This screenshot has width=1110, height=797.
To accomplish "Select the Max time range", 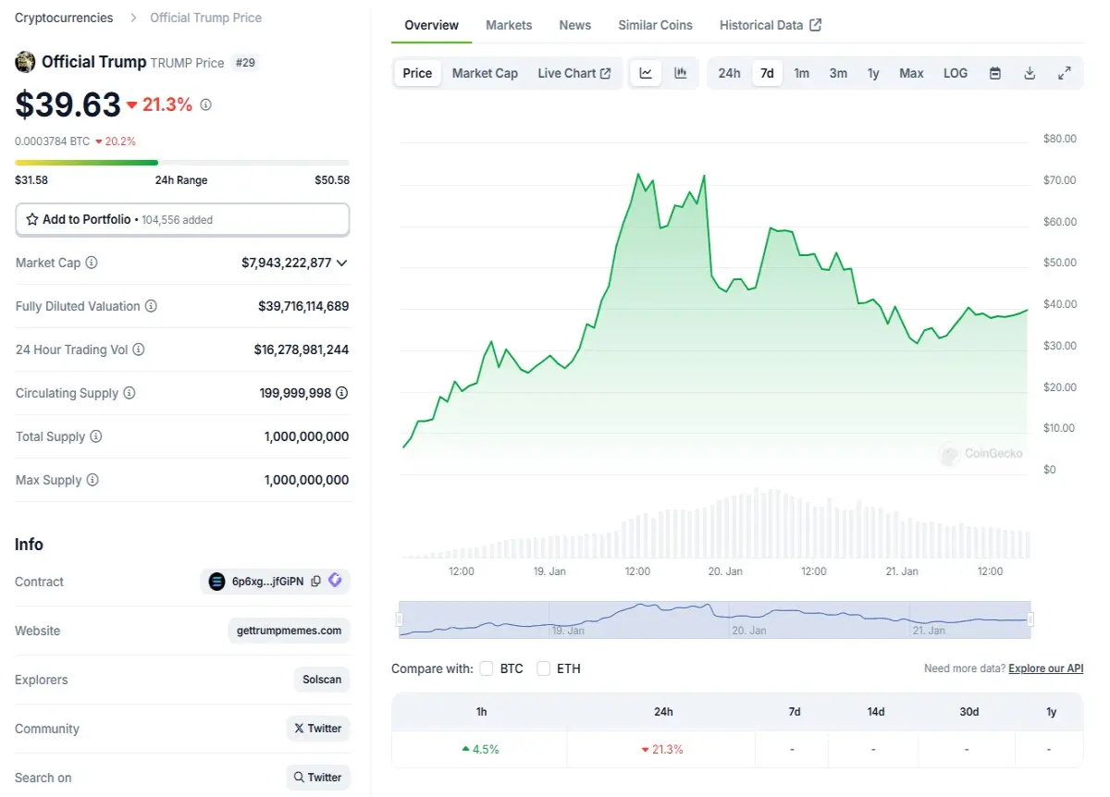I will tap(911, 73).
